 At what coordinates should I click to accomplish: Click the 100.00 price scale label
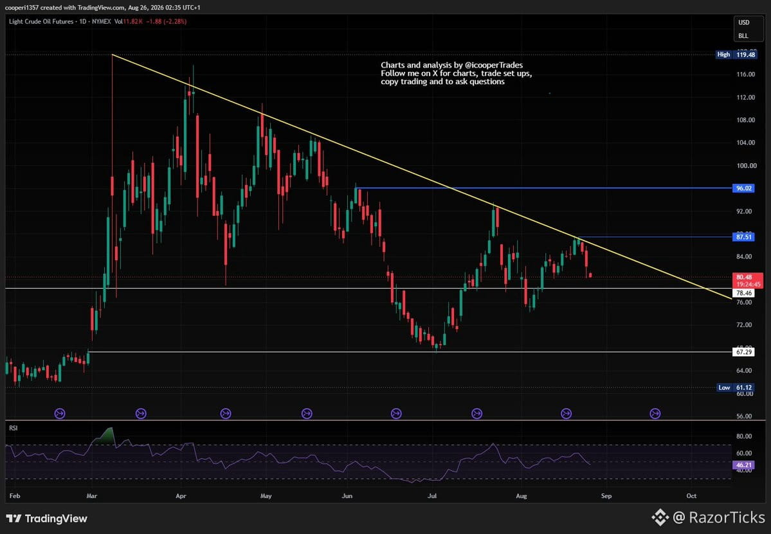[x=746, y=166]
